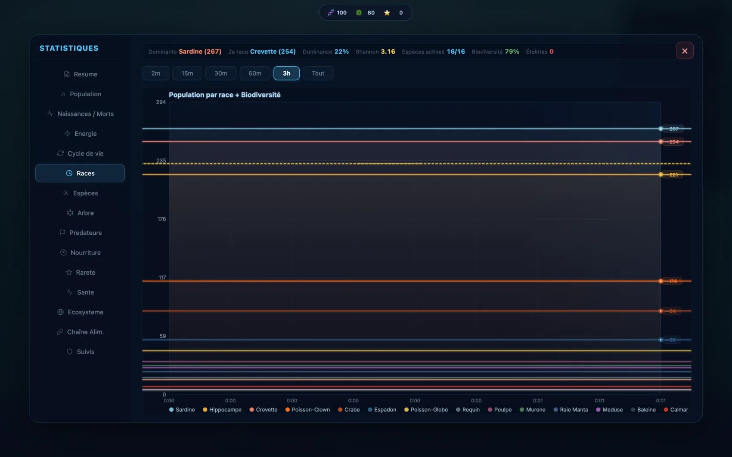Hide the Poisson-Globe series in legend
Screen dimensions: 732x457
[426, 410]
